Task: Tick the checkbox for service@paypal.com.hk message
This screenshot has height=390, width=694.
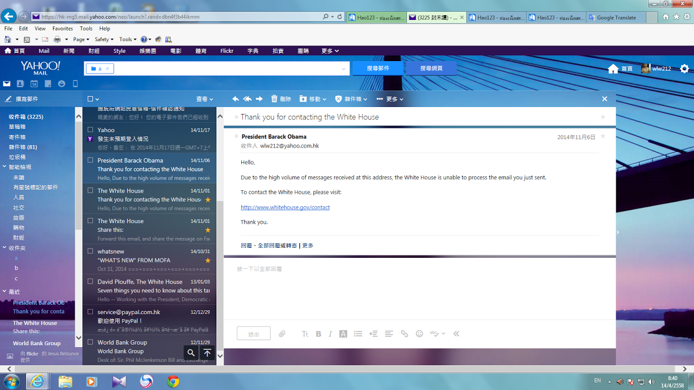Action: (91, 312)
